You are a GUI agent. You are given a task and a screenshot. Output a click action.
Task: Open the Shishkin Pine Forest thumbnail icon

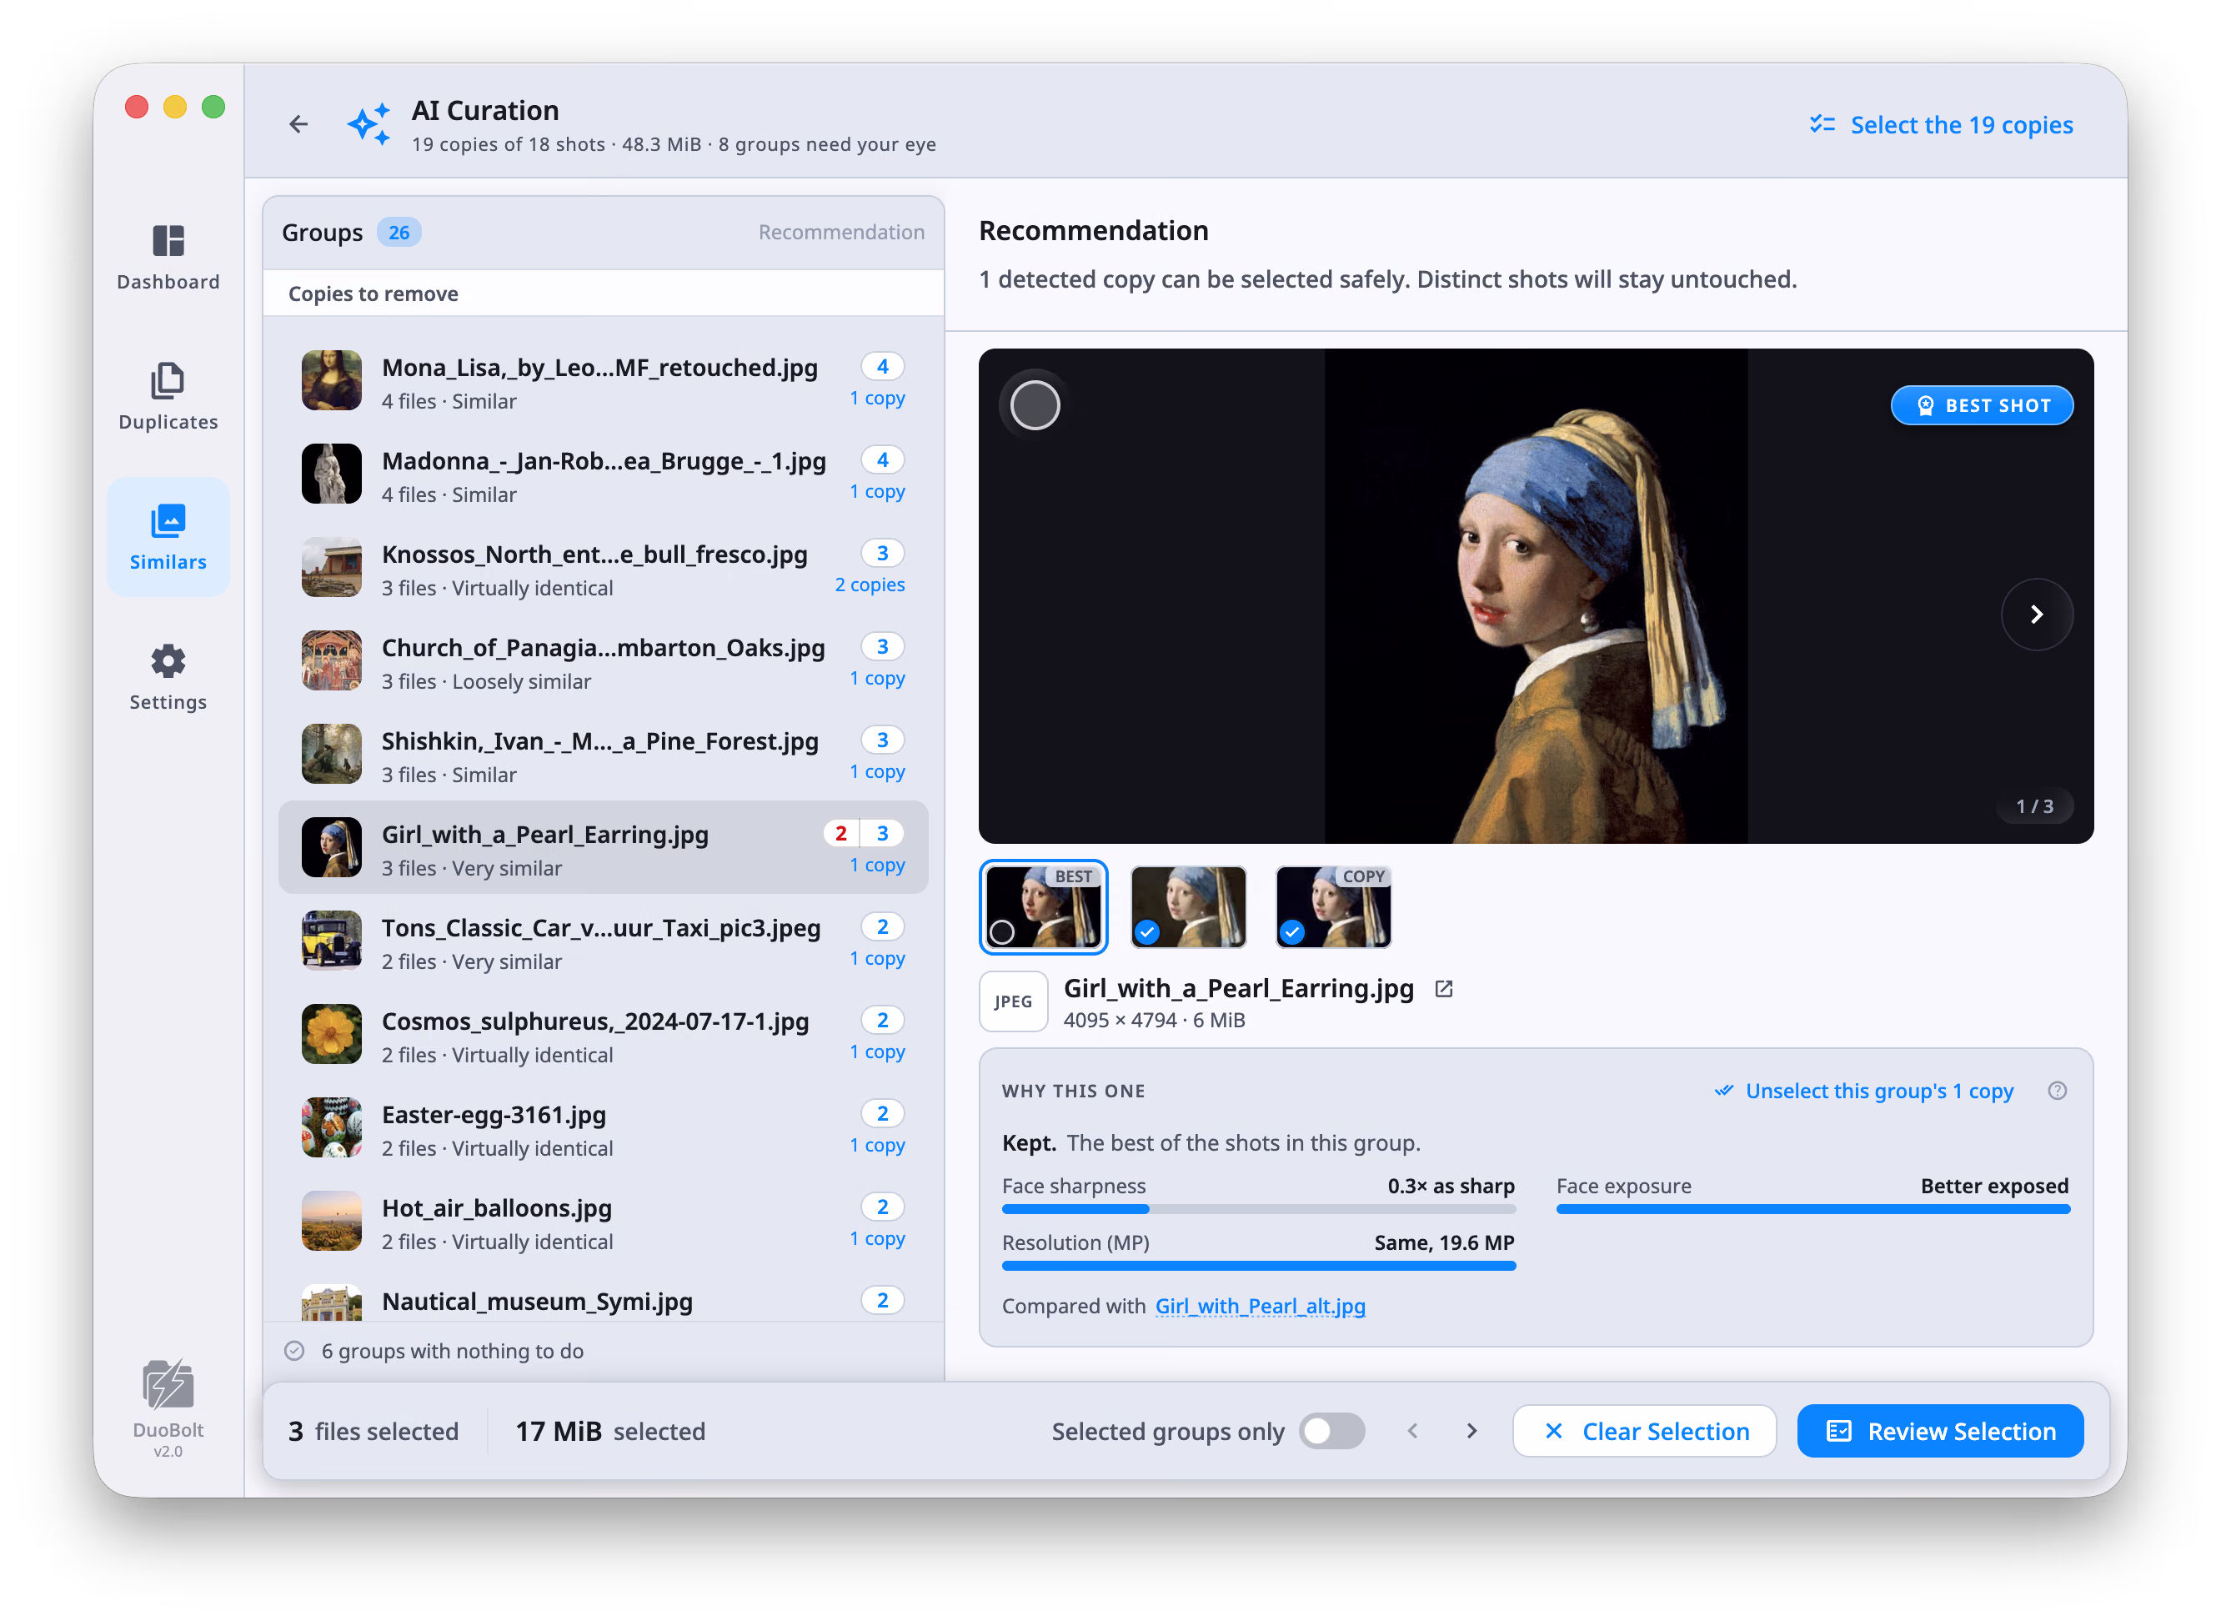tap(332, 754)
